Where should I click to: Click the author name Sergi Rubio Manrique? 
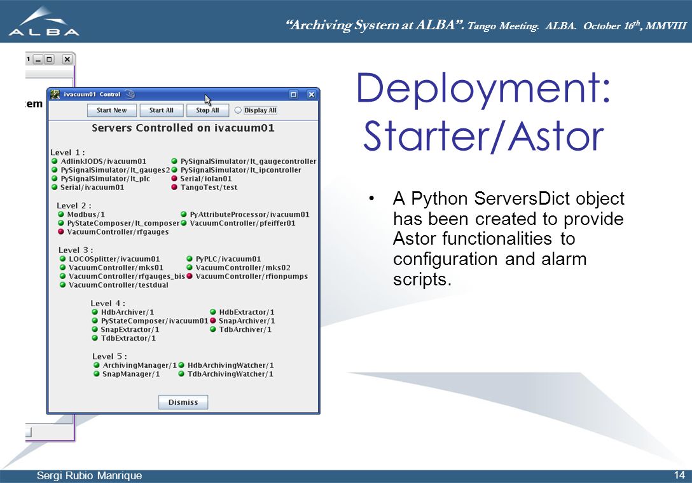click(89, 475)
